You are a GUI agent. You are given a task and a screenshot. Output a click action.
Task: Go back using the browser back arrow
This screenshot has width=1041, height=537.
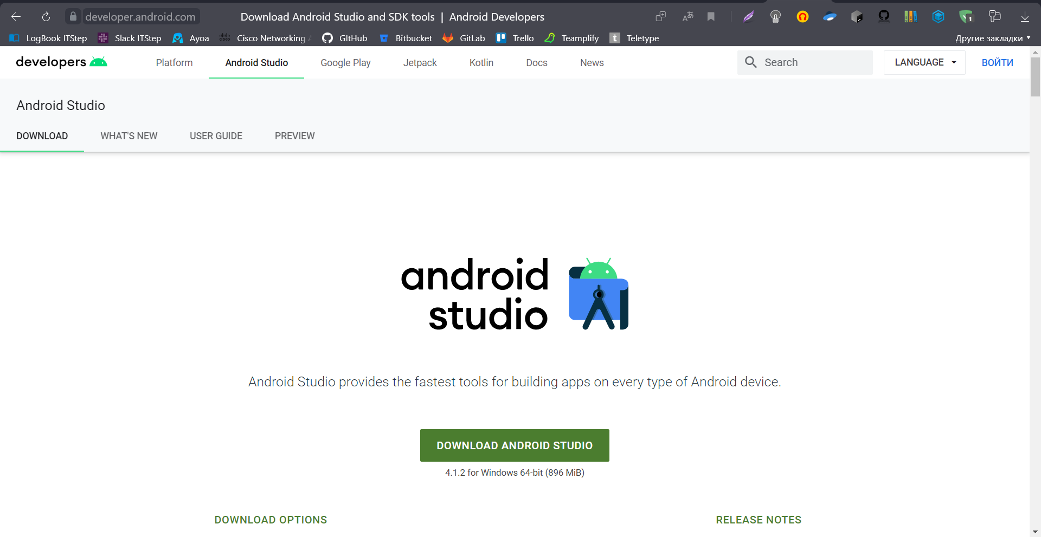pos(16,17)
